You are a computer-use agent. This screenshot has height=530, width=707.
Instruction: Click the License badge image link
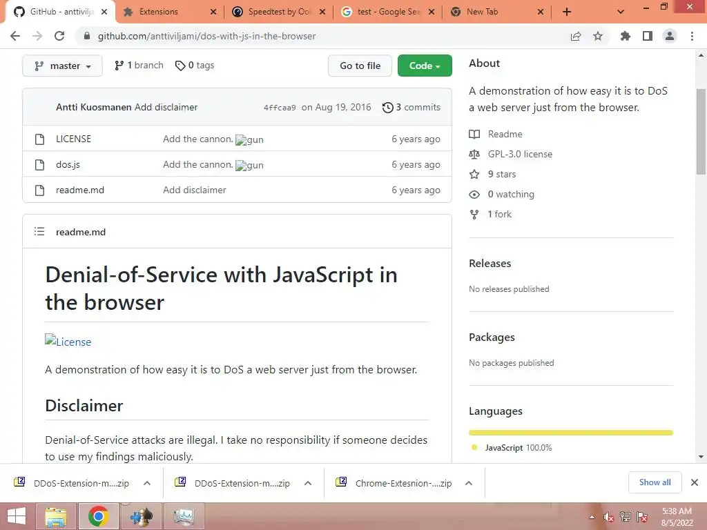[68, 342]
